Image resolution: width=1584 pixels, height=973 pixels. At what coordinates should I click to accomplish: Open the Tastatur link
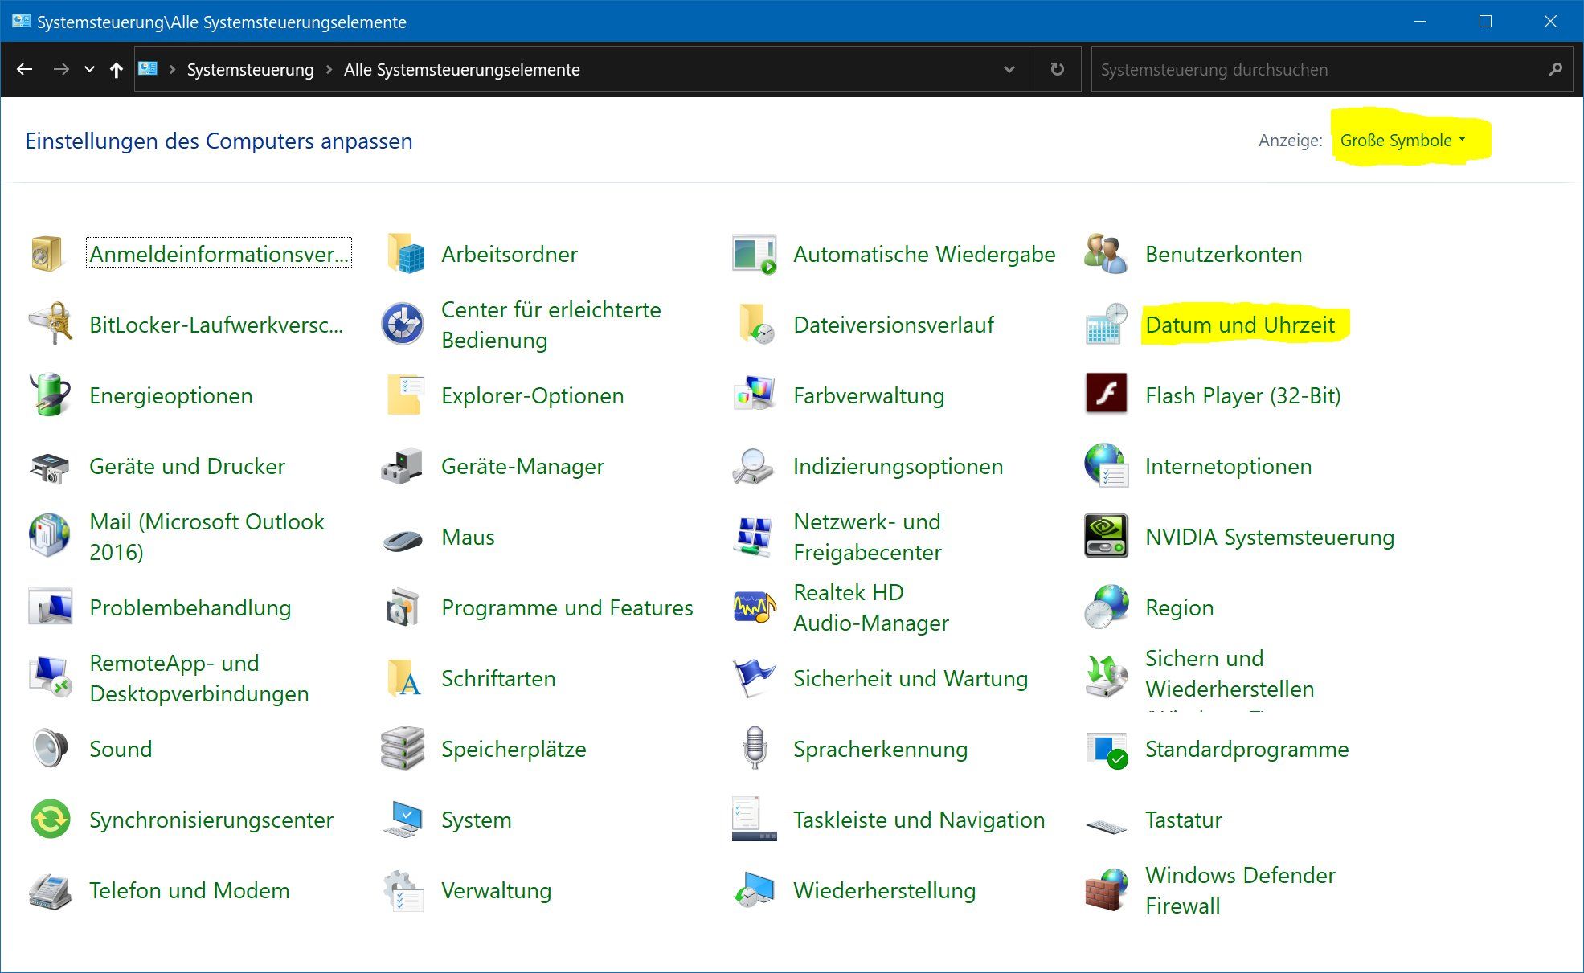(1183, 820)
